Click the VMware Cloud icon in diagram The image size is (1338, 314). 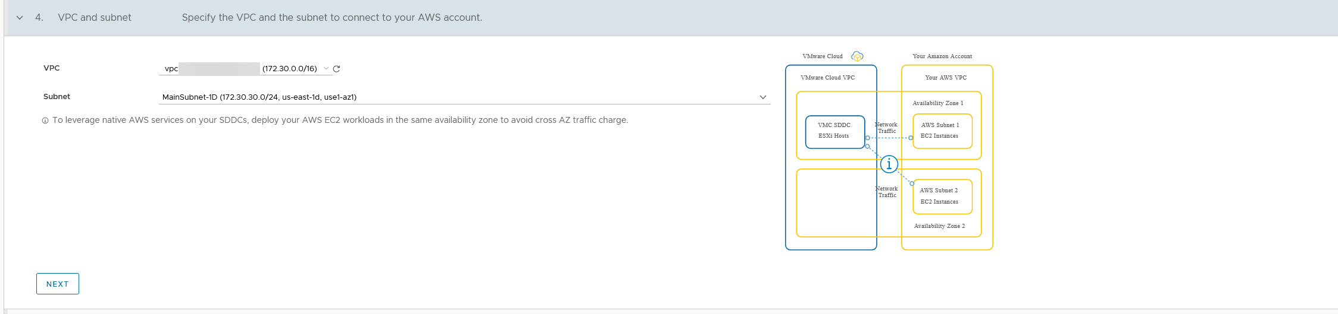click(857, 56)
